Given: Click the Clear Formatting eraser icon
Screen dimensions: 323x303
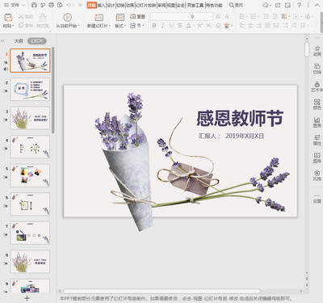Looking at the screenshot, I should 218,26.
